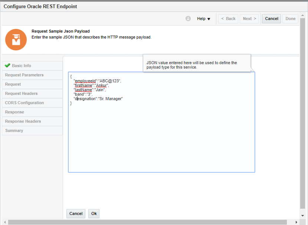Click the gray round icon beside Help
The image size is (308, 225).
click(x=188, y=19)
